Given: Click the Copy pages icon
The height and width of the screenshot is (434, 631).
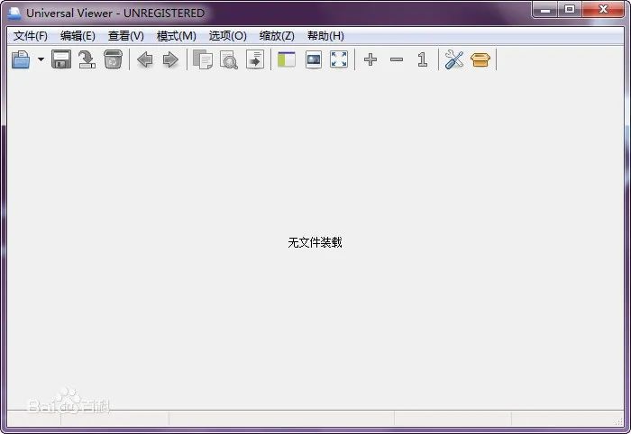Looking at the screenshot, I should click(x=203, y=59).
